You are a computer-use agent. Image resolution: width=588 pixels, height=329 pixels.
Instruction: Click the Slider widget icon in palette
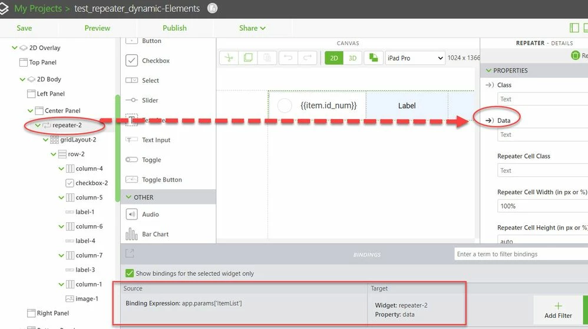point(131,100)
